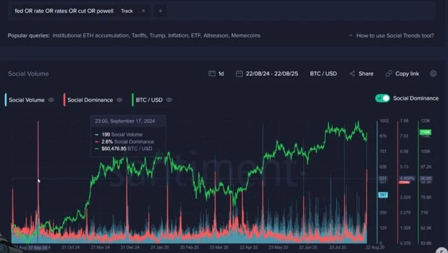This screenshot has width=448, height=253.
Task: Click the calendar icon beside date range
Action: pos(239,74)
